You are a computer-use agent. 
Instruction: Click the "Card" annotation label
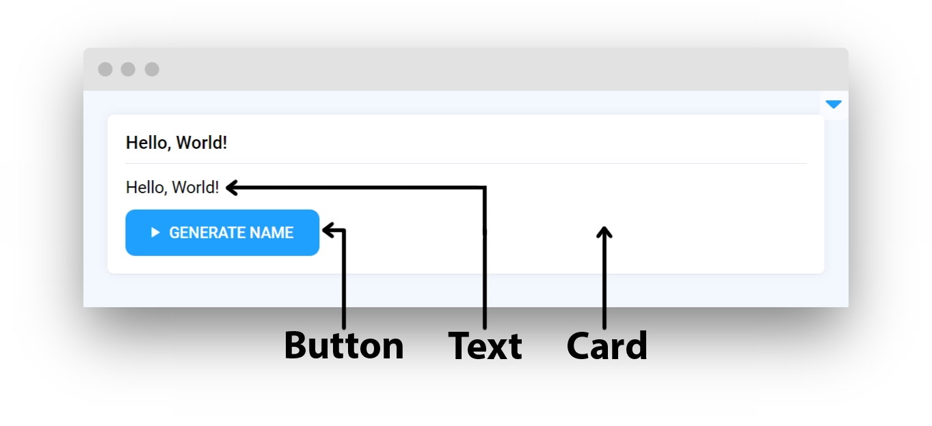pyautogui.click(x=607, y=345)
